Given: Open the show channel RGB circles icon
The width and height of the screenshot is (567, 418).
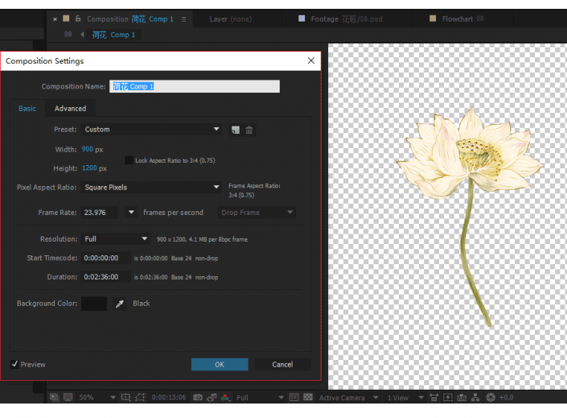Looking at the screenshot, I should pos(225,397).
